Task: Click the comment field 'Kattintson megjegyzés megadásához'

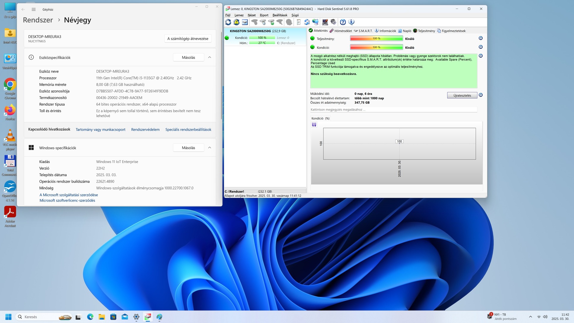Action: tap(393, 110)
